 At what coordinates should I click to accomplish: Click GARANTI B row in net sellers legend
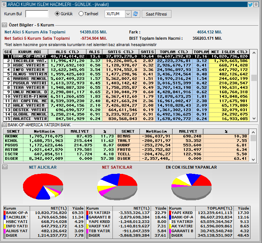point(127,217)
